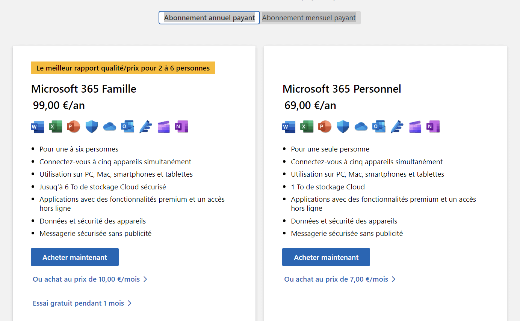This screenshot has height=321, width=520.
Task: Click the OneNote icon in the Famille plan
Action: click(x=181, y=127)
